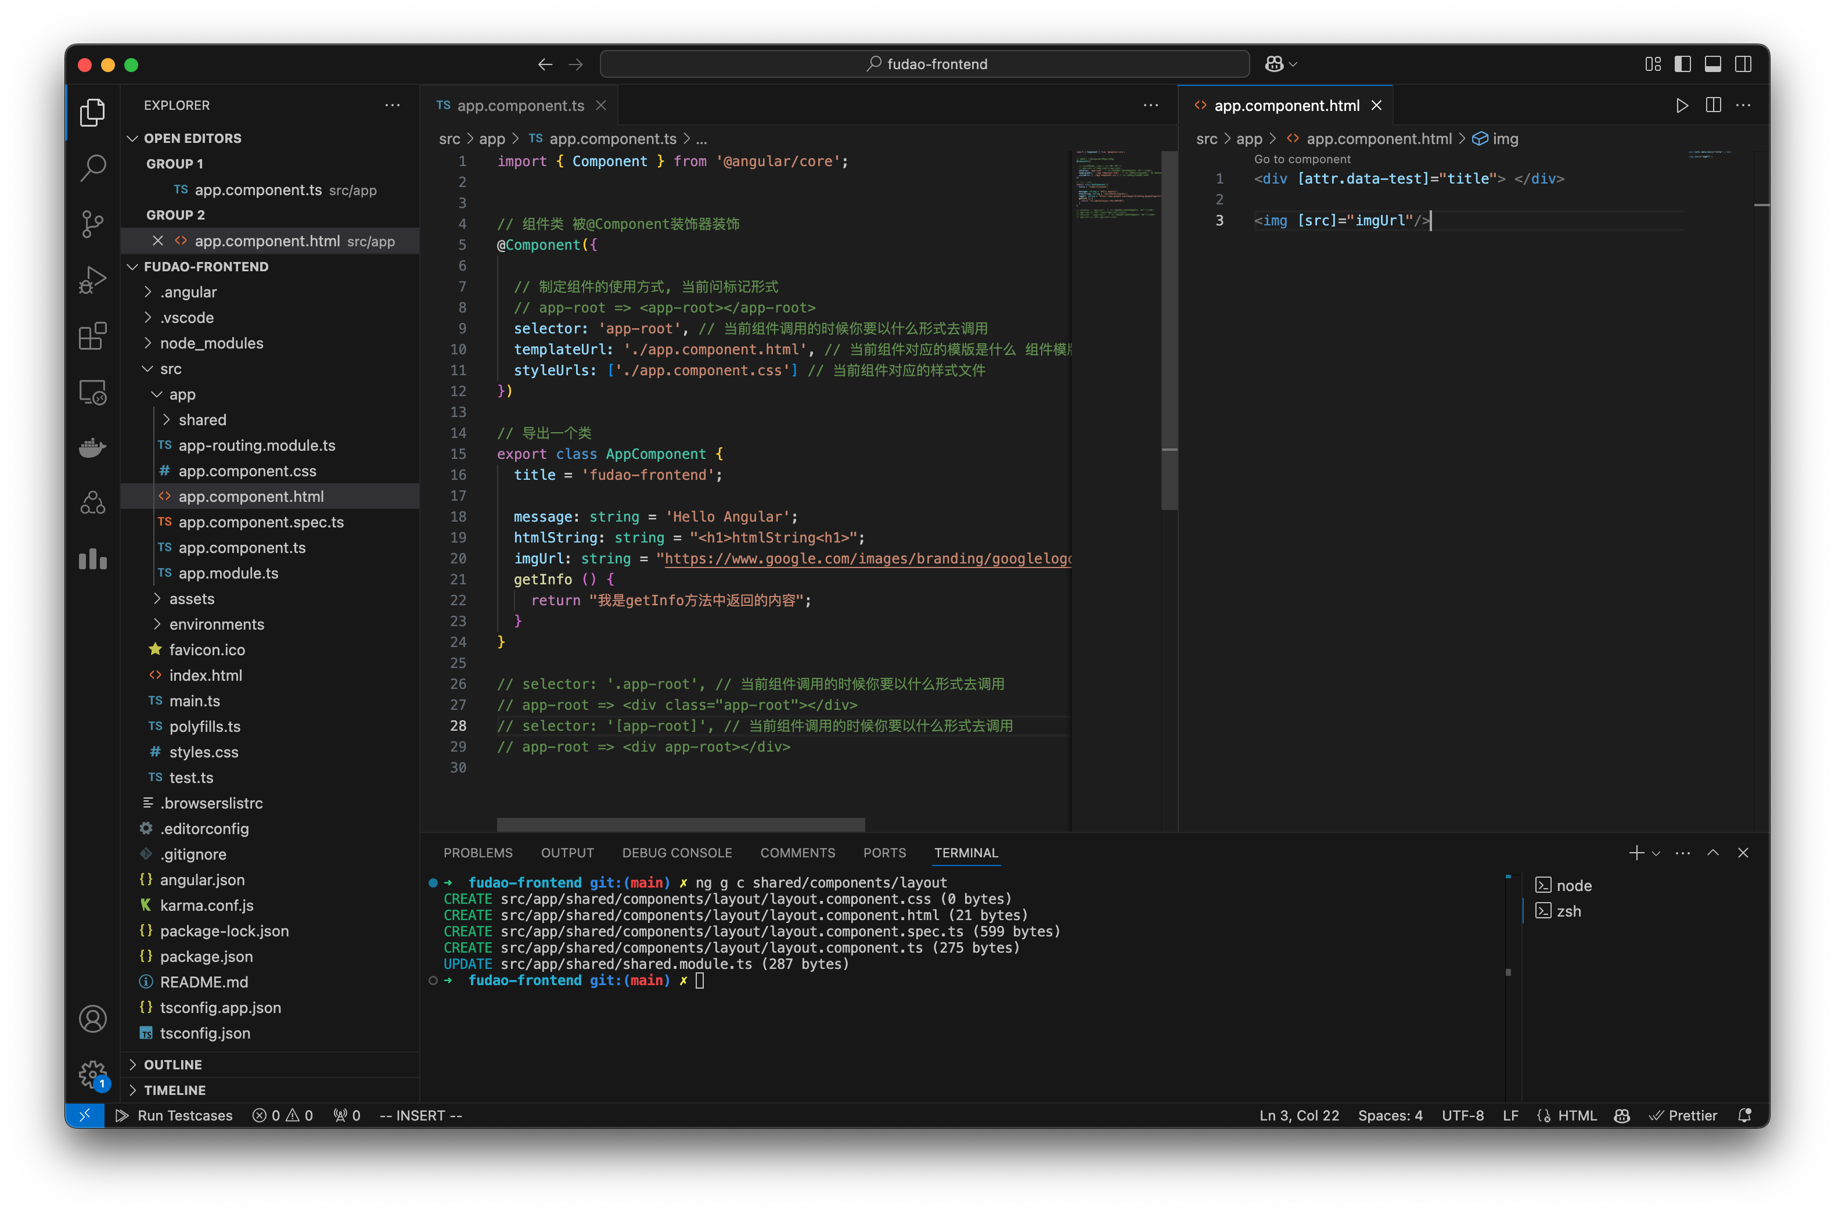The image size is (1835, 1214).
Task: Expand the OUTLINE section
Action: (172, 1064)
